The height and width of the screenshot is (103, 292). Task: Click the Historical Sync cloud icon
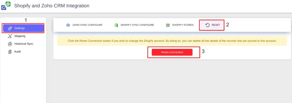10,44
